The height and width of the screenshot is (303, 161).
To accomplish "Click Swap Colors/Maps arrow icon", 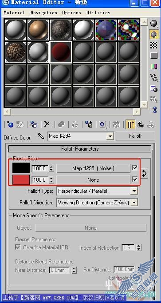I will [145, 173].
